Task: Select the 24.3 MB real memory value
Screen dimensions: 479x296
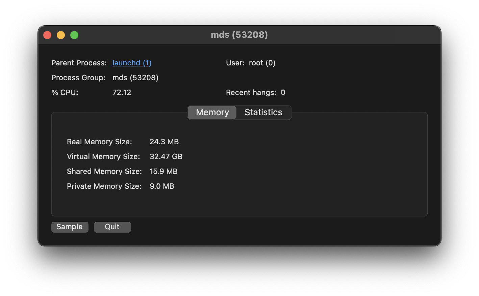Action: 164,142
